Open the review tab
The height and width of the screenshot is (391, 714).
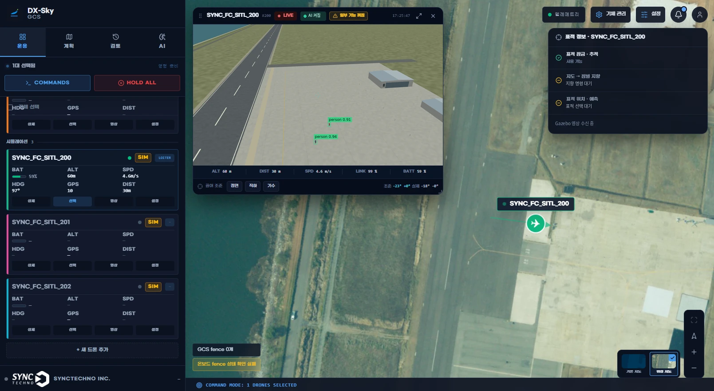(x=115, y=41)
